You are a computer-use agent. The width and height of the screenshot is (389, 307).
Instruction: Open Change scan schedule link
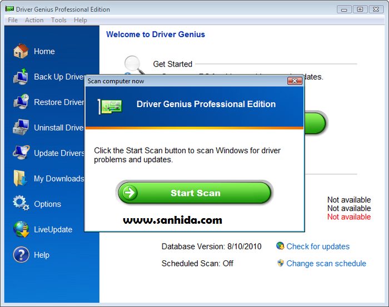326,263
